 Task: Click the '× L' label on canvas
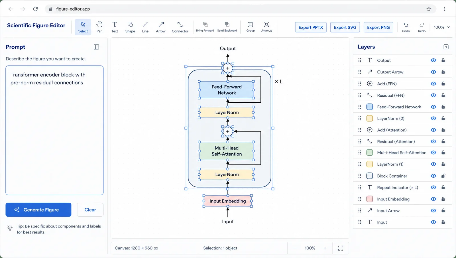click(x=279, y=82)
